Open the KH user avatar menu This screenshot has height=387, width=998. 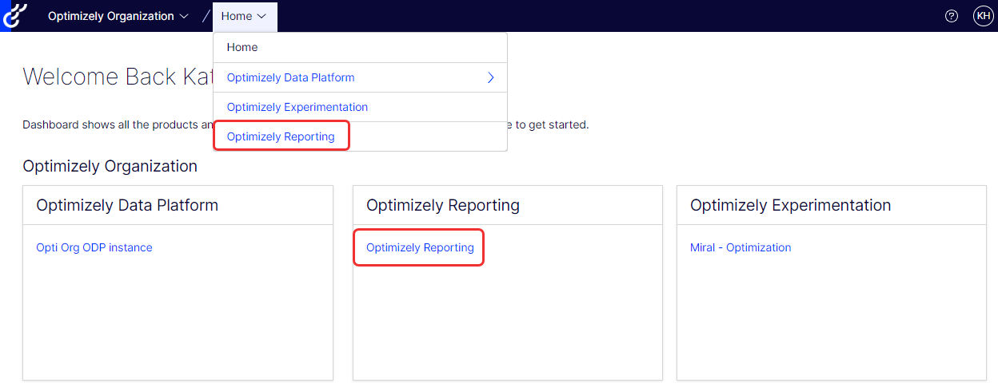tap(983, 16)
